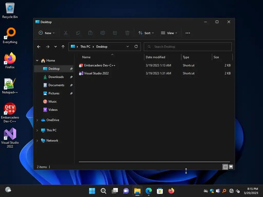This screenshot has height=197, width=263.
Task: Unpin Desktop from quick access pin icon
Action: pyautogui.click(x=71, y=69)
